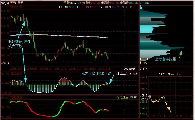Click the X2 110.3 indicator value
The image size is (195, 120).
point(78,7)
